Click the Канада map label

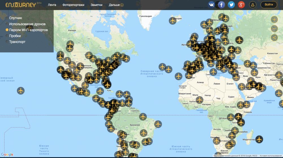72,30
